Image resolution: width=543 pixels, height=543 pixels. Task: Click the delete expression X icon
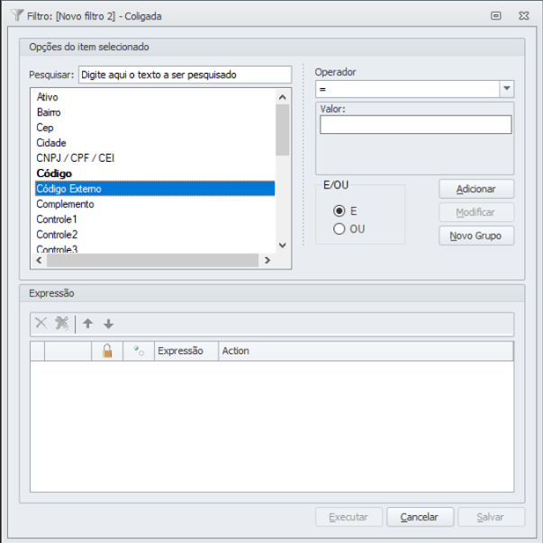point(41,324)
